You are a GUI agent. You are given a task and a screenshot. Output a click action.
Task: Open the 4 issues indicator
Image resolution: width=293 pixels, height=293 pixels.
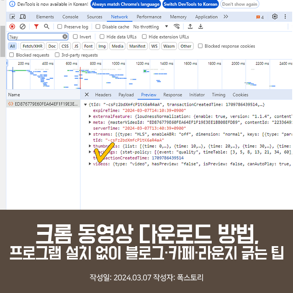(260, 17)
